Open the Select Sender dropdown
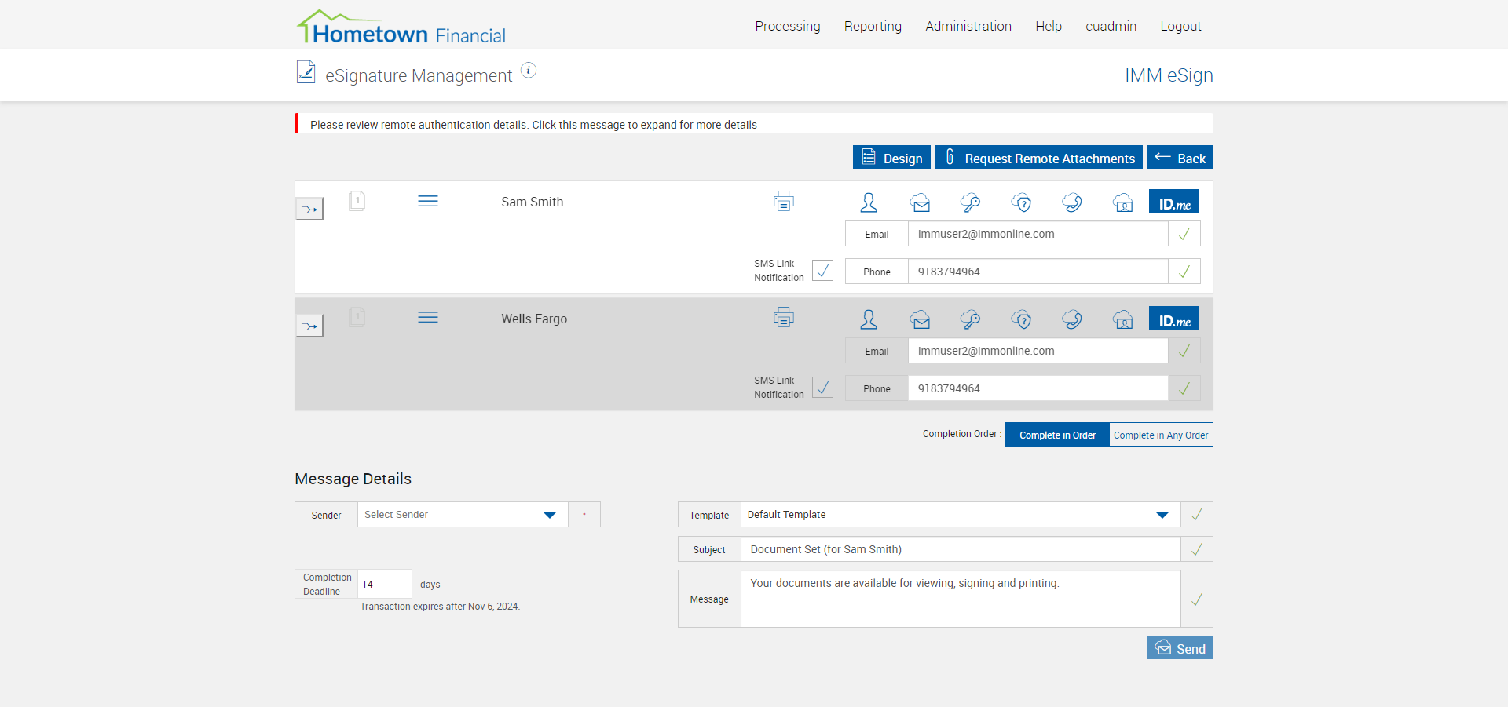 point(462,515)
